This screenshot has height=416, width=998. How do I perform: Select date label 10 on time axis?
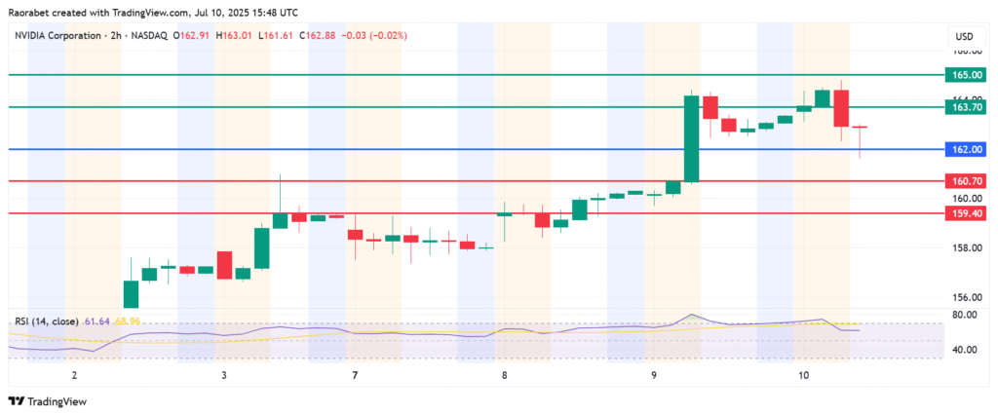click(x=802, y=375)
